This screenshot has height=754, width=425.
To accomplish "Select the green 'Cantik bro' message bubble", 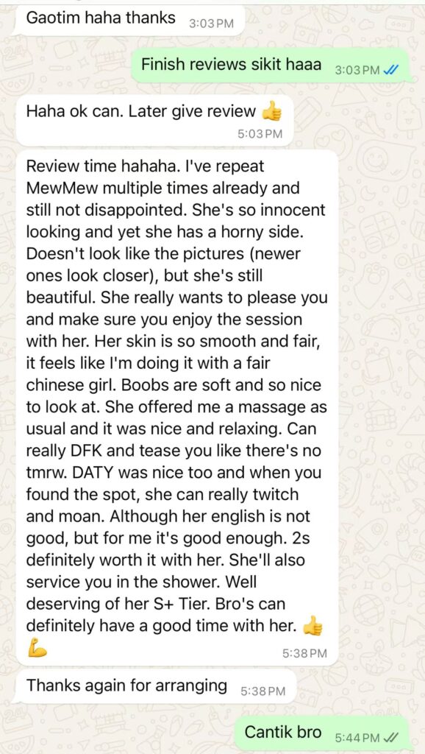I will click(x=321, y=733).
